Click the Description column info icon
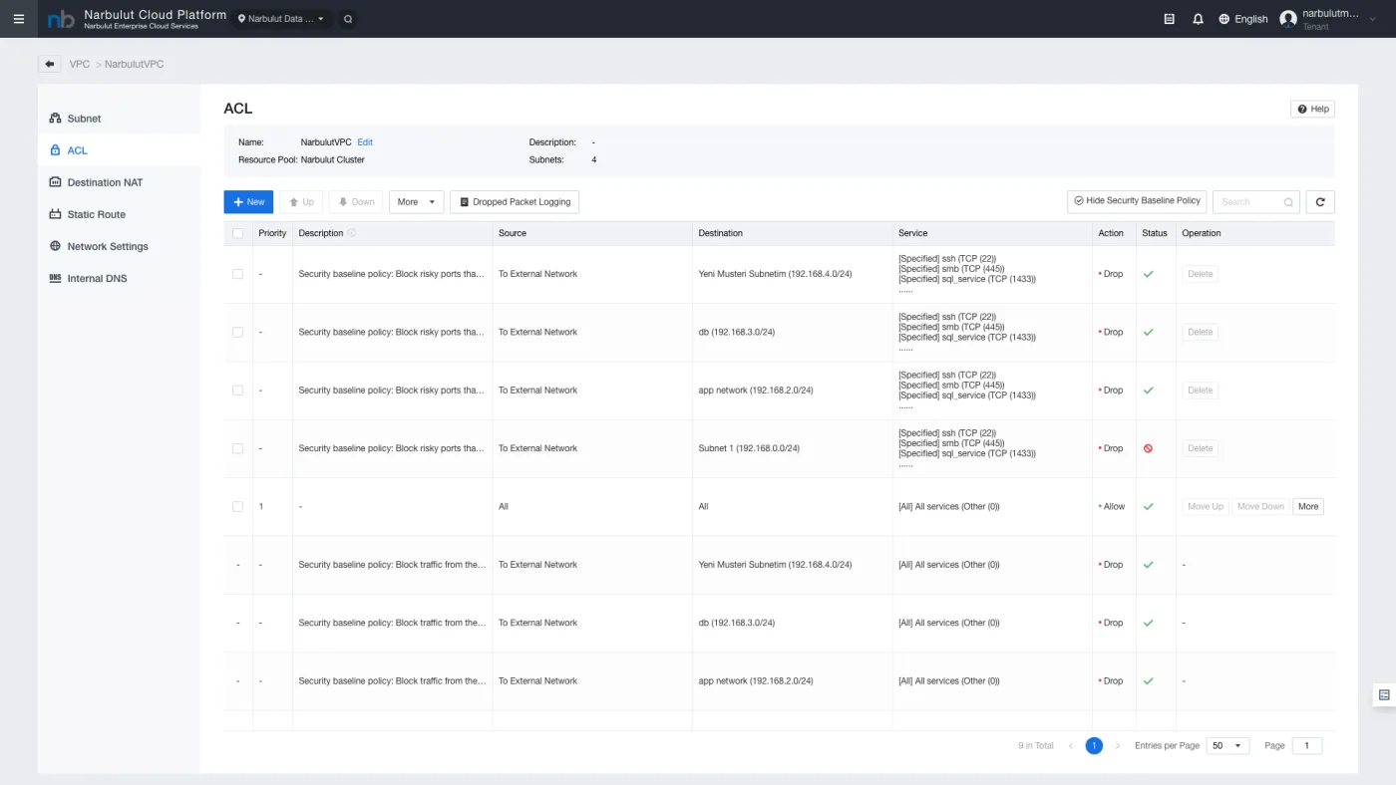Screen dimensions: 1396x785 click(352, 233)
